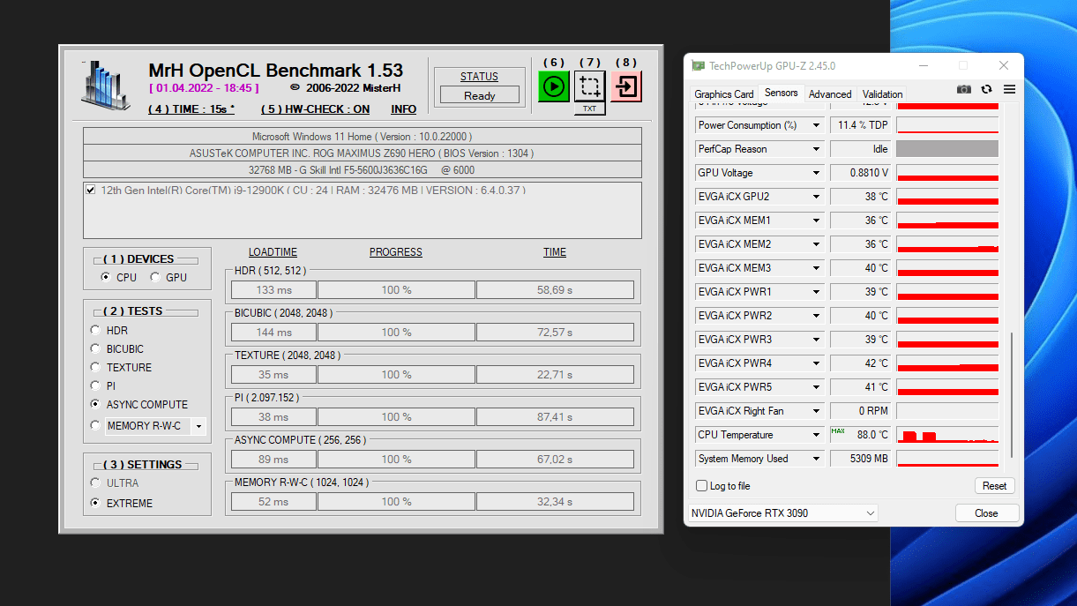The image size is (1077, 606).
Task: Click the PI 100 % progress bar
Action: [x=396, y=417]
